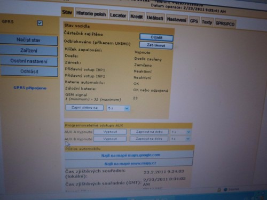Open the Najít na mapě maps.google.com link
The width and height of the screenshot is (267, 200).
click(131, 155)
